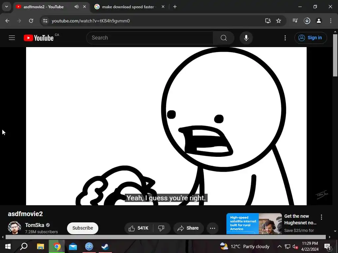Screen dimensions: 338x253
Task: Click the search magnifier button
Action: pyautogui.click(x=224, y=38)
